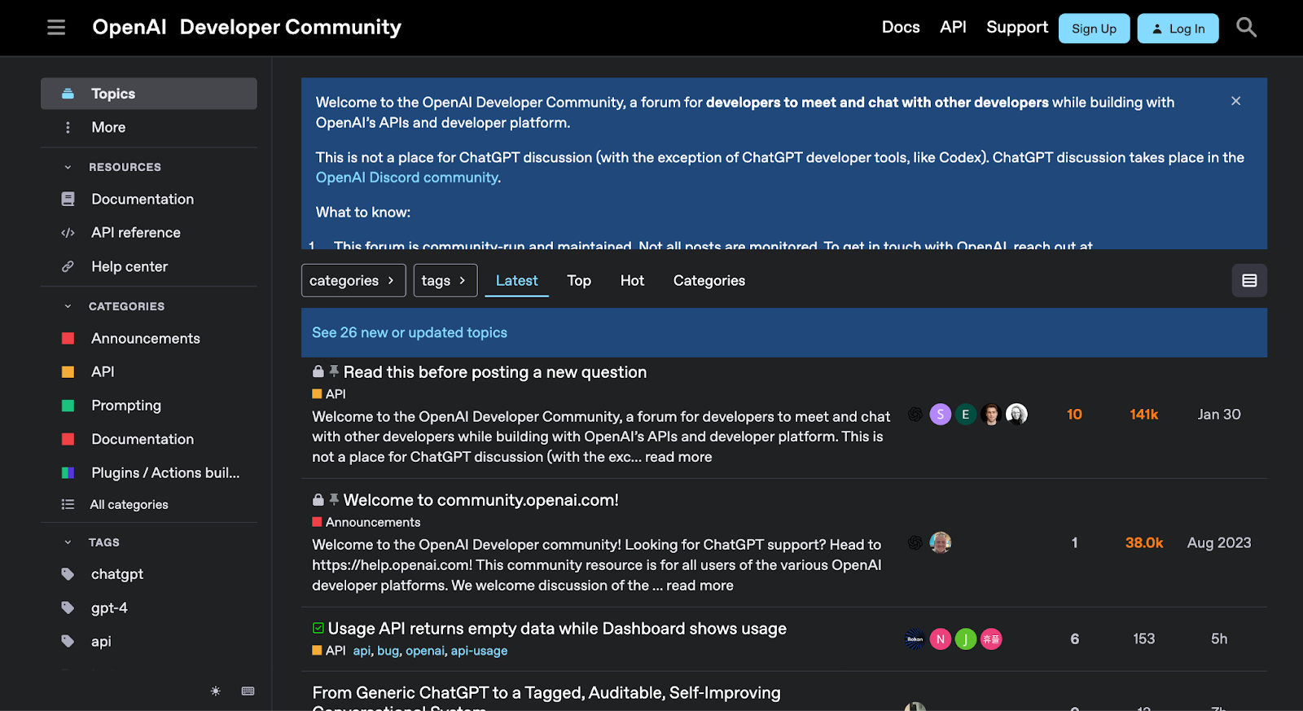Toggle light mode sun icon

coord(215,691)
